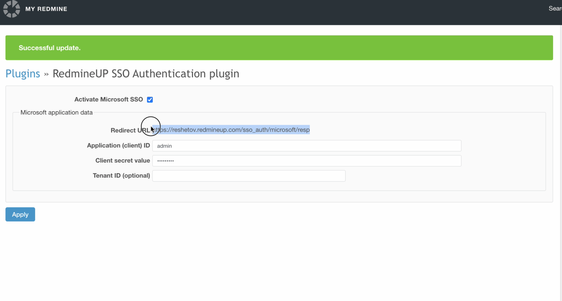The width and height of the screenshot is (562, 301).
Task: Click the MY REDMINE site title
Action: (46, 9)
